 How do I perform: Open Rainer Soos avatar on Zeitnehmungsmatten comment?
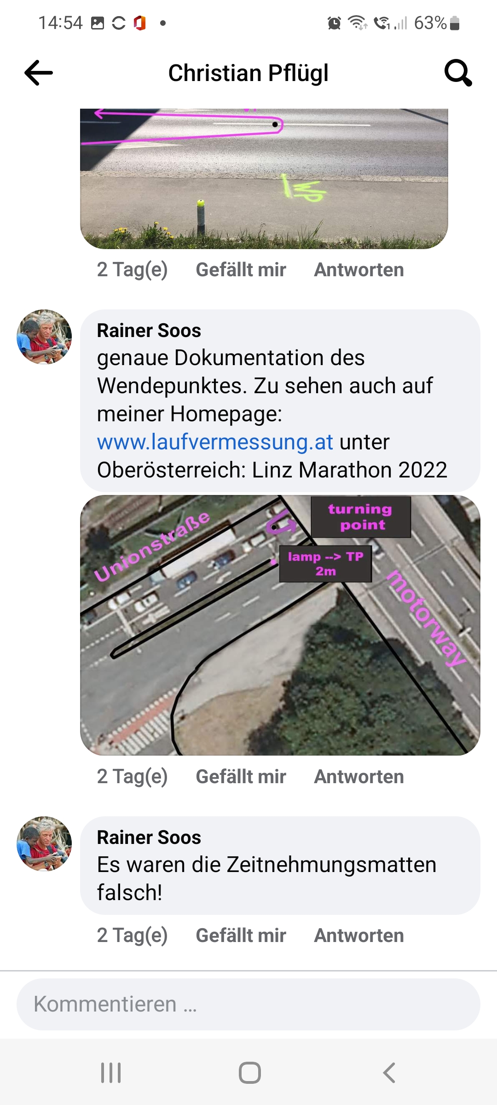coord(44,844)
